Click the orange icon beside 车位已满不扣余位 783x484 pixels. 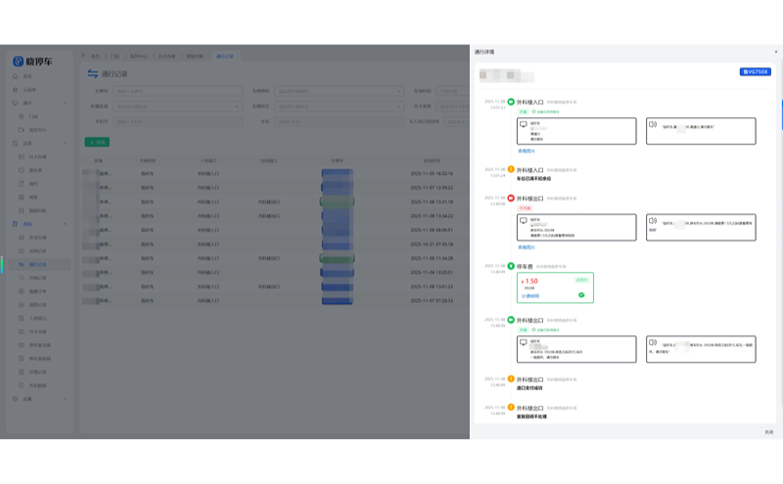(511, 169)
